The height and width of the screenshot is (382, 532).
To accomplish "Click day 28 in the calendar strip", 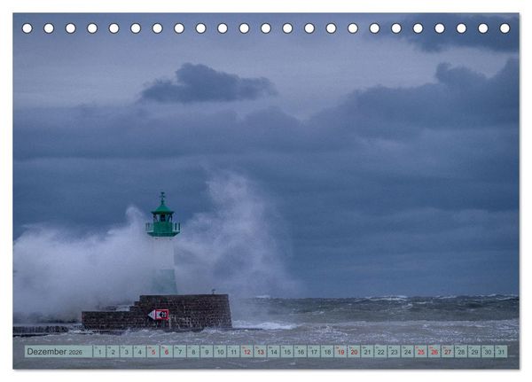I will click(x=461, y=352).
